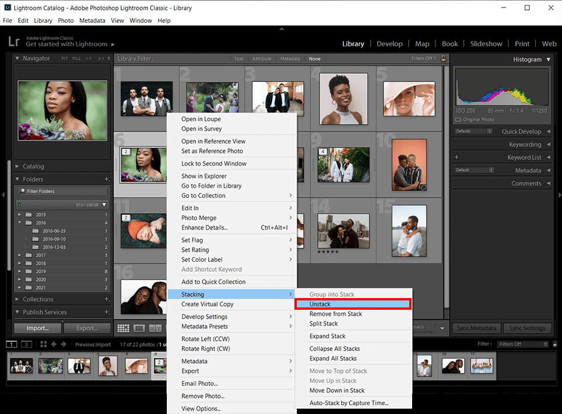This screenshot has width=562, height=414.
Task: Tick the Original Photo checkbox
Action: click(x=458, y=119)
